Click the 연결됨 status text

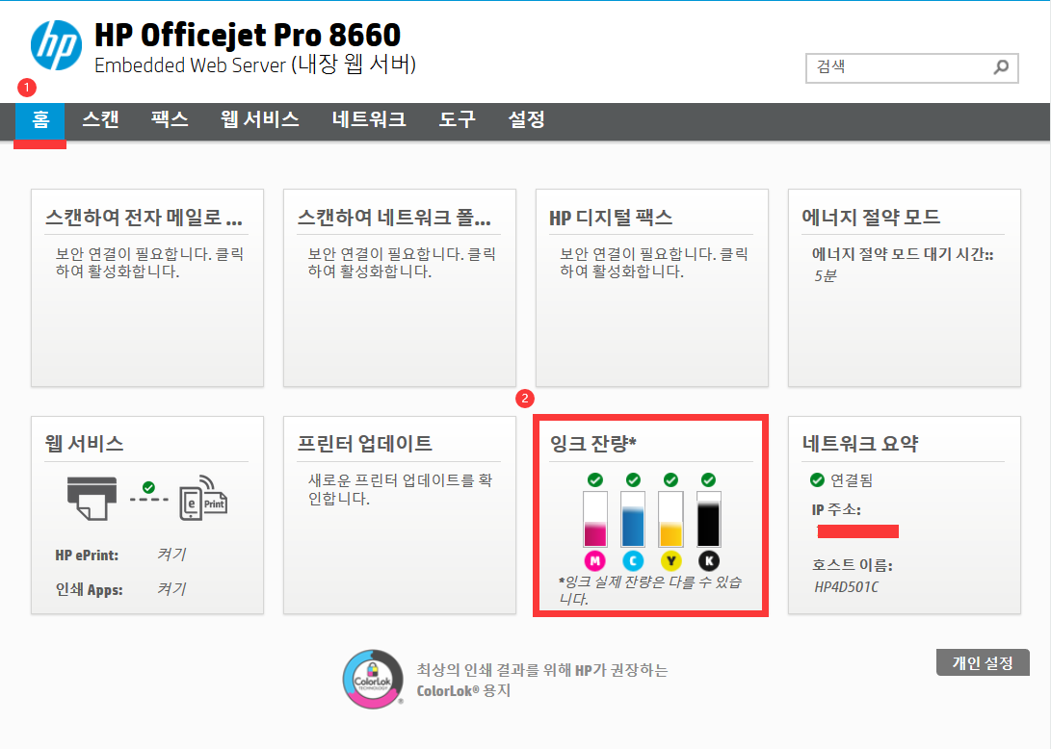(x=852, y=480)
